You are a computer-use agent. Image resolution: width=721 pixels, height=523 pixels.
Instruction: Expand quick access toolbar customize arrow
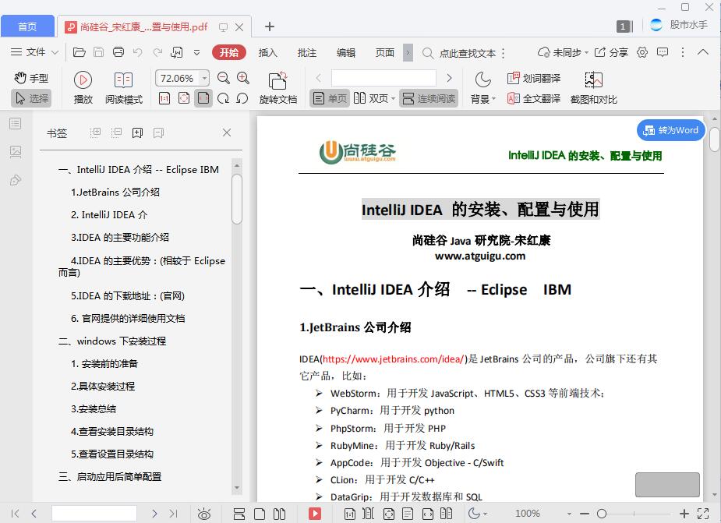196,53
